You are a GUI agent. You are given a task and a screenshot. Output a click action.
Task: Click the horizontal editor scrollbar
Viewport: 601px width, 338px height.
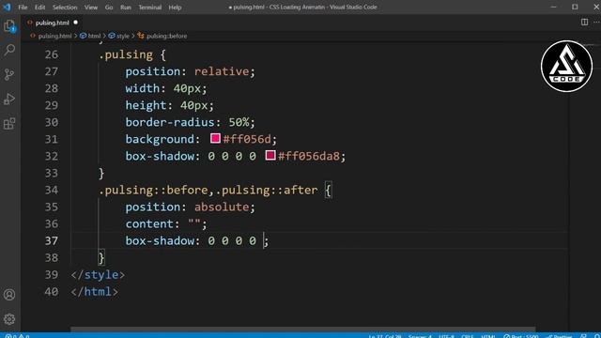302,330
